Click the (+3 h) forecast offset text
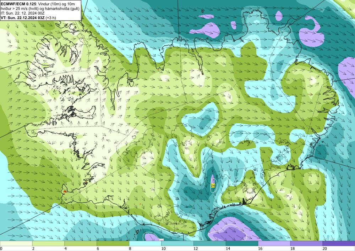 tap(51, 18)
